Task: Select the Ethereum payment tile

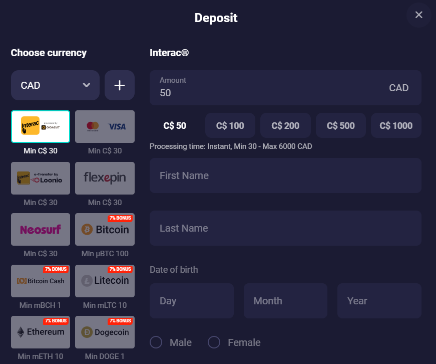Action: 41,332
